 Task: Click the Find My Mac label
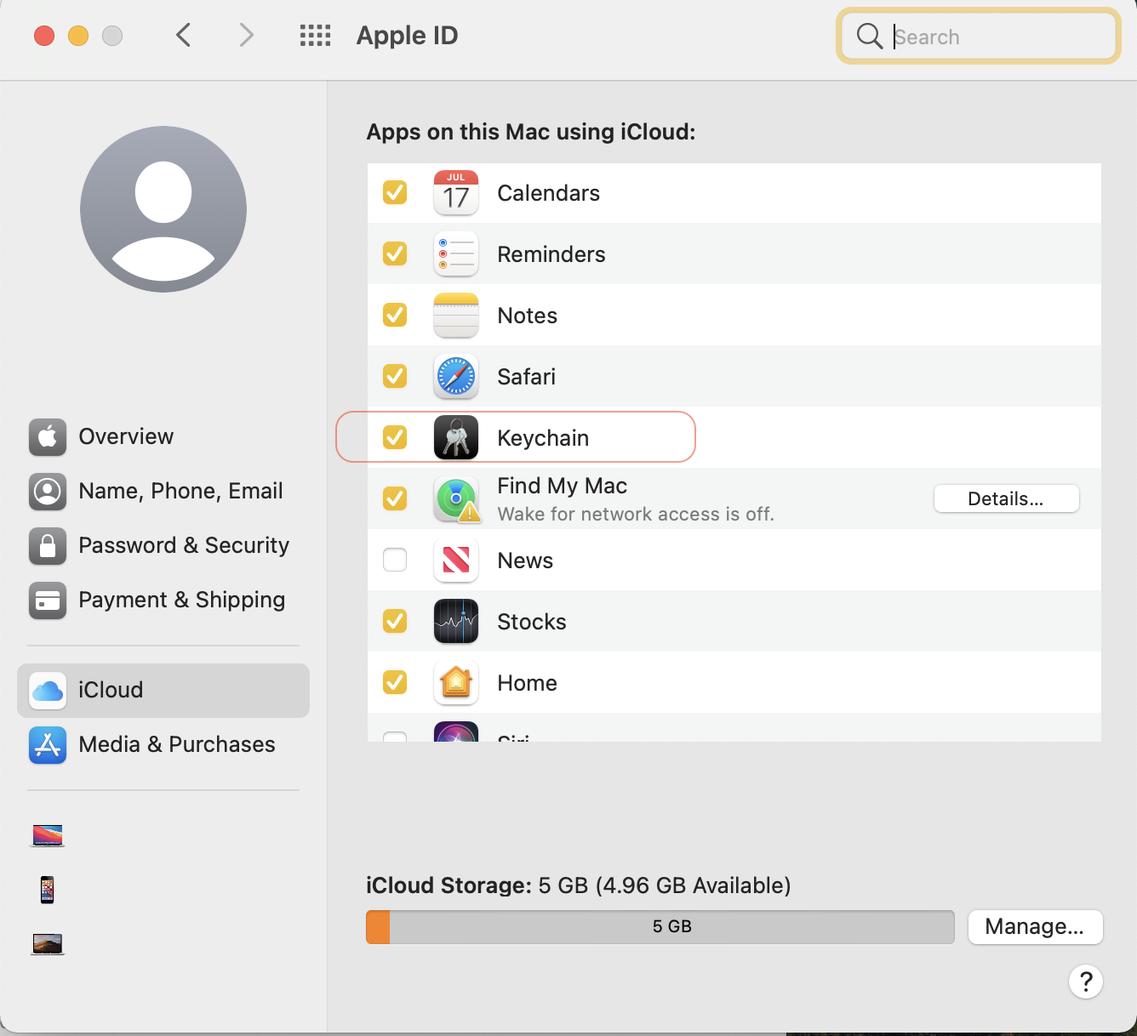pyautogui.click(x=563, y=486)
